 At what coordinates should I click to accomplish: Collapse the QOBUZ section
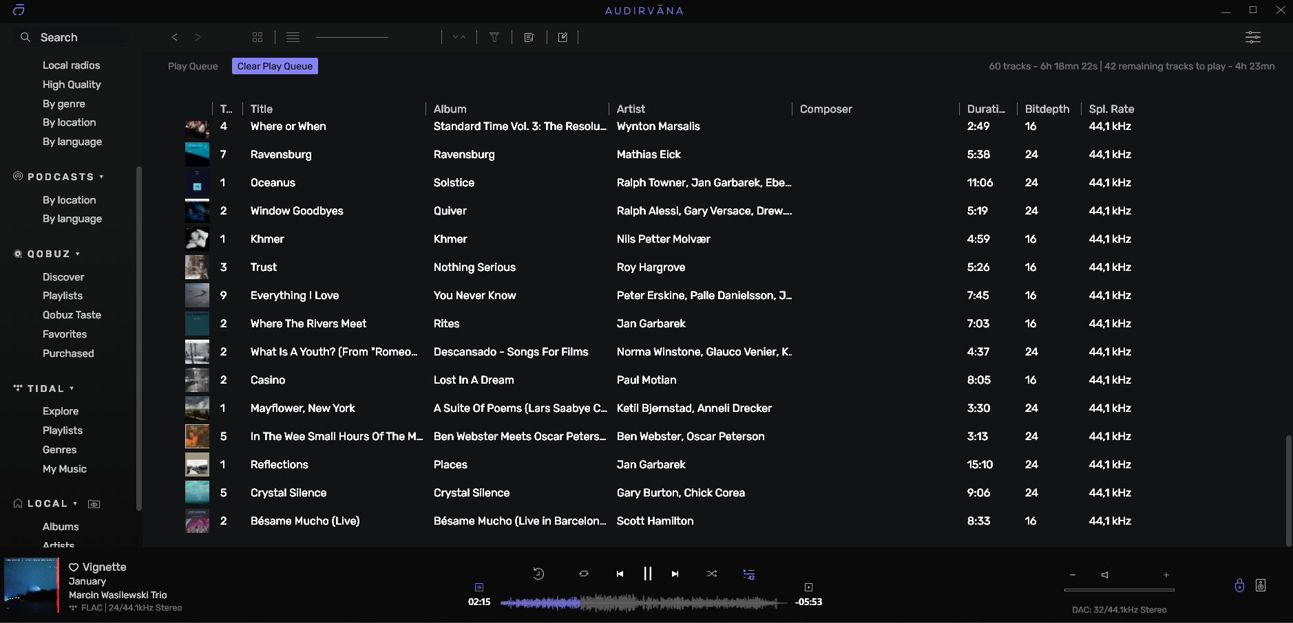[78, 254]
